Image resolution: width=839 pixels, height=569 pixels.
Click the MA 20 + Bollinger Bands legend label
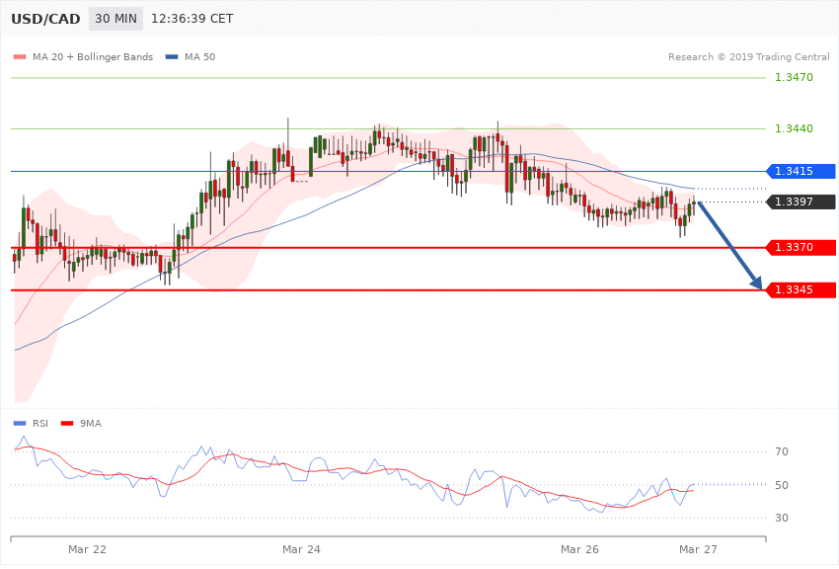(x=93, y=56)
